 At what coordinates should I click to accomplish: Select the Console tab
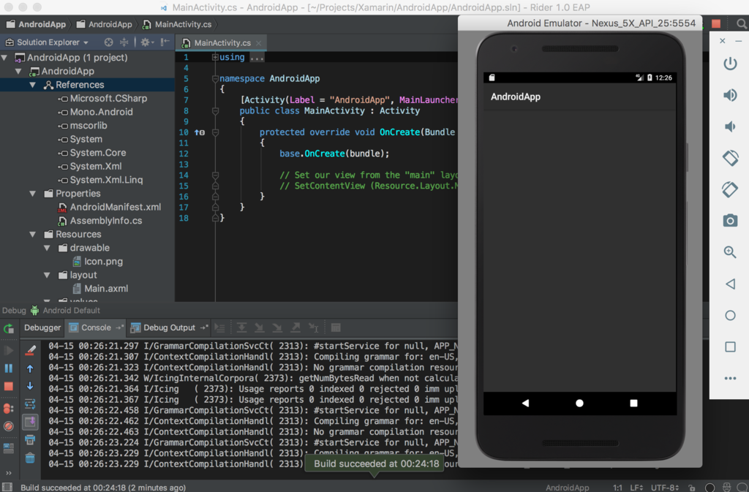(96, 328)
